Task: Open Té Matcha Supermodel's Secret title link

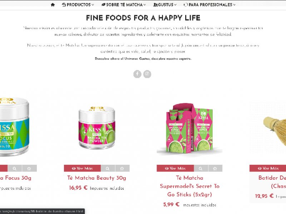Action: tap(189, 186)
